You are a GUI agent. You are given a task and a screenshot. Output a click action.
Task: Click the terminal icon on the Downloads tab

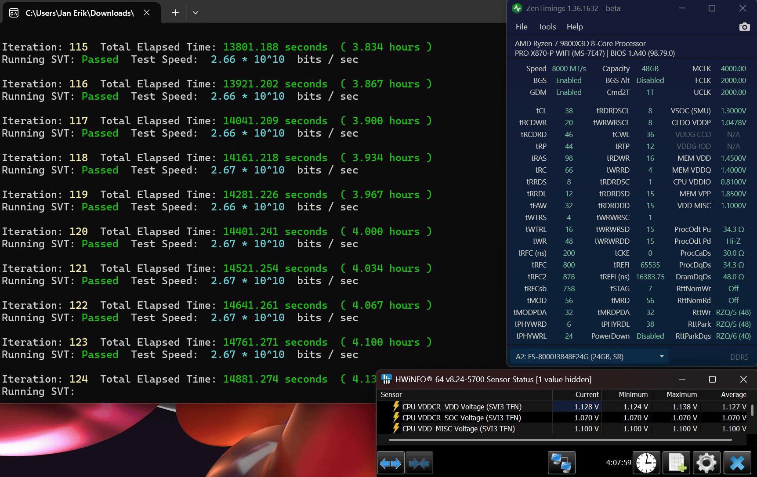tap(14, 13)
